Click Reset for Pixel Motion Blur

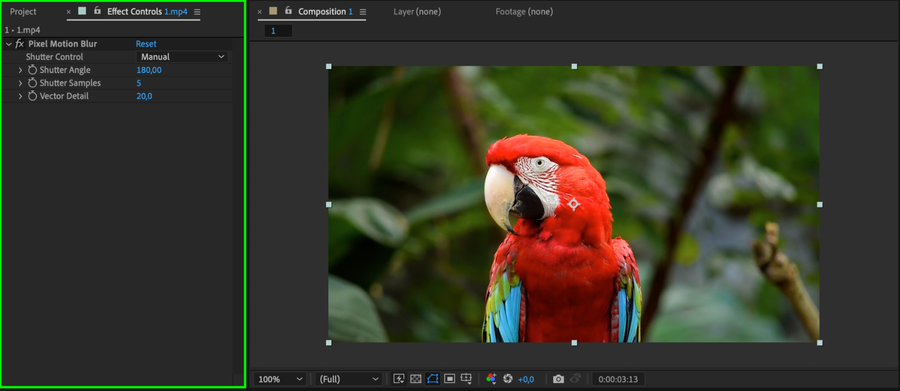tap(146, 44)
